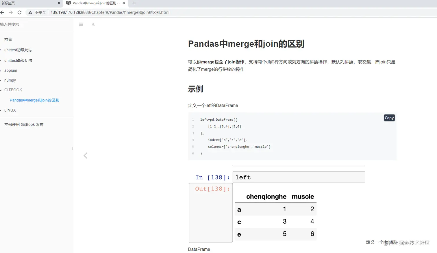
Task: Go back with the browser back arrow
Action: tap(2, 12)
